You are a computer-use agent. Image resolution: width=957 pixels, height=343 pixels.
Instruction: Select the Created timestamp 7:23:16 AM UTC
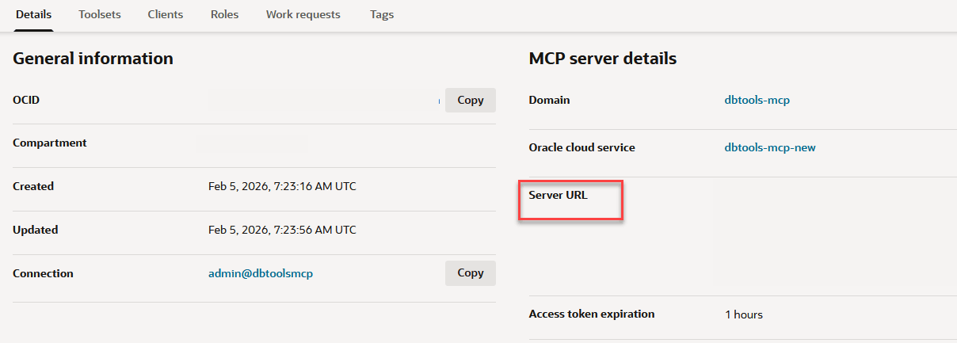click(x=282, y=186)
